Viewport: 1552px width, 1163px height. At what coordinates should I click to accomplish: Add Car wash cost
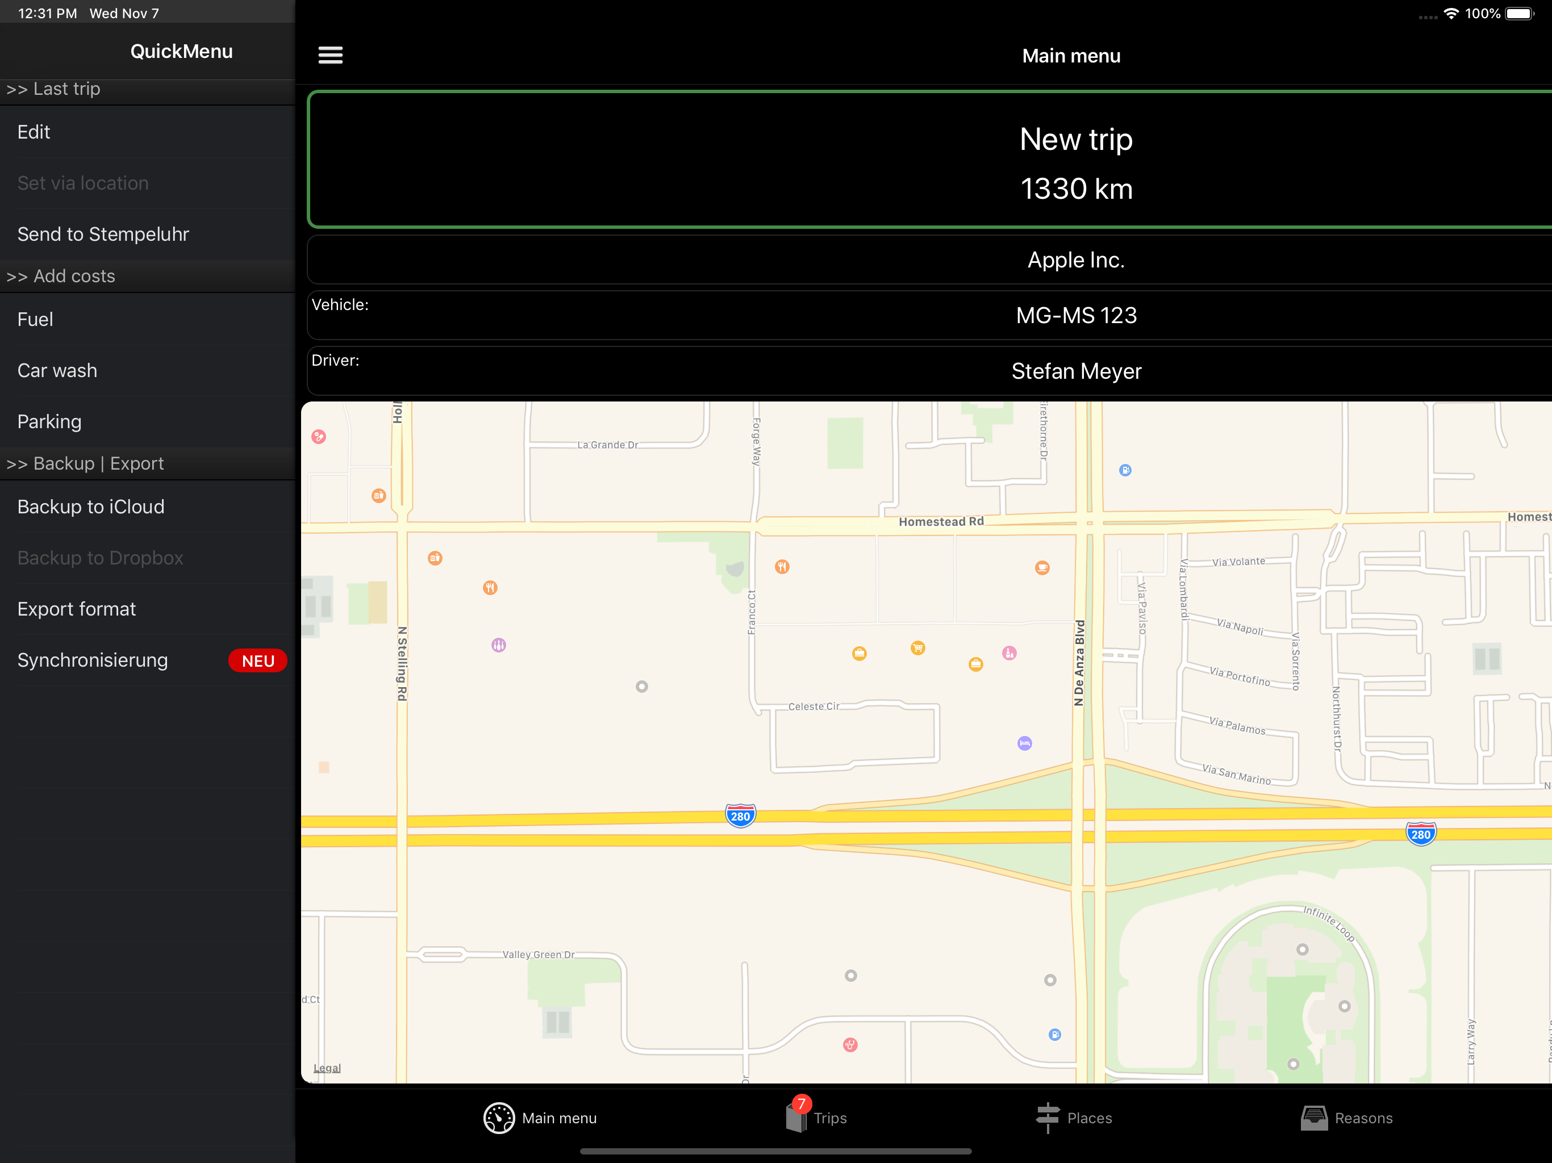tap(147, 370)
